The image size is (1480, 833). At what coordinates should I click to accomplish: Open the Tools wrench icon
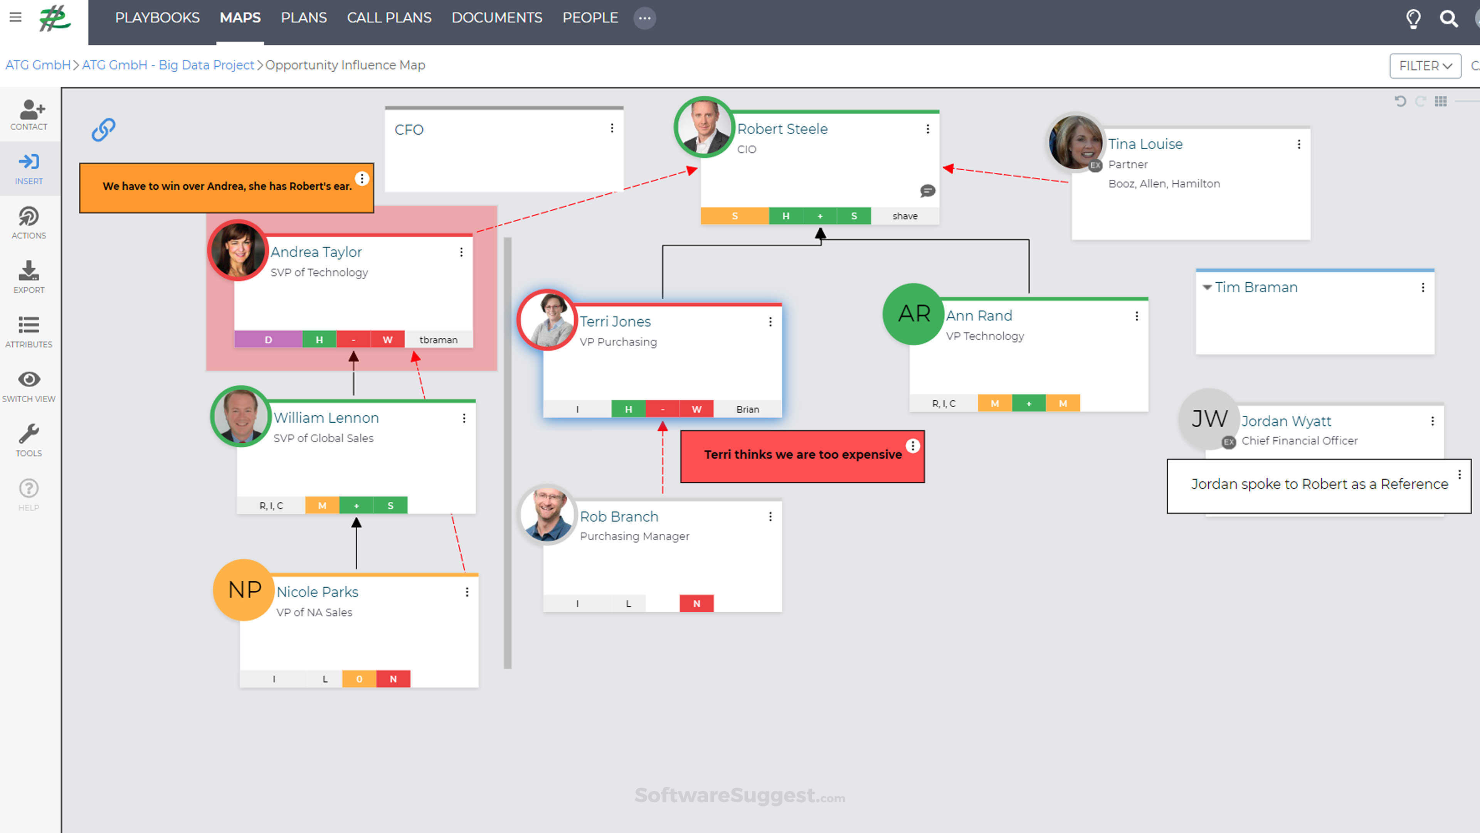point(29,440)
